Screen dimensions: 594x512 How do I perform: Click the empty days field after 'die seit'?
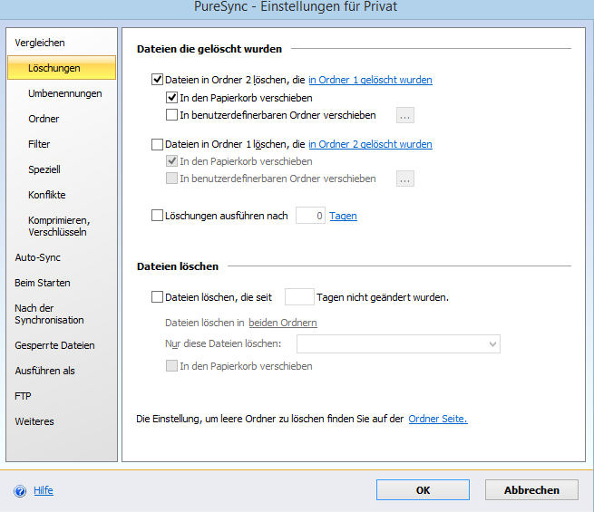pos(299,296)
